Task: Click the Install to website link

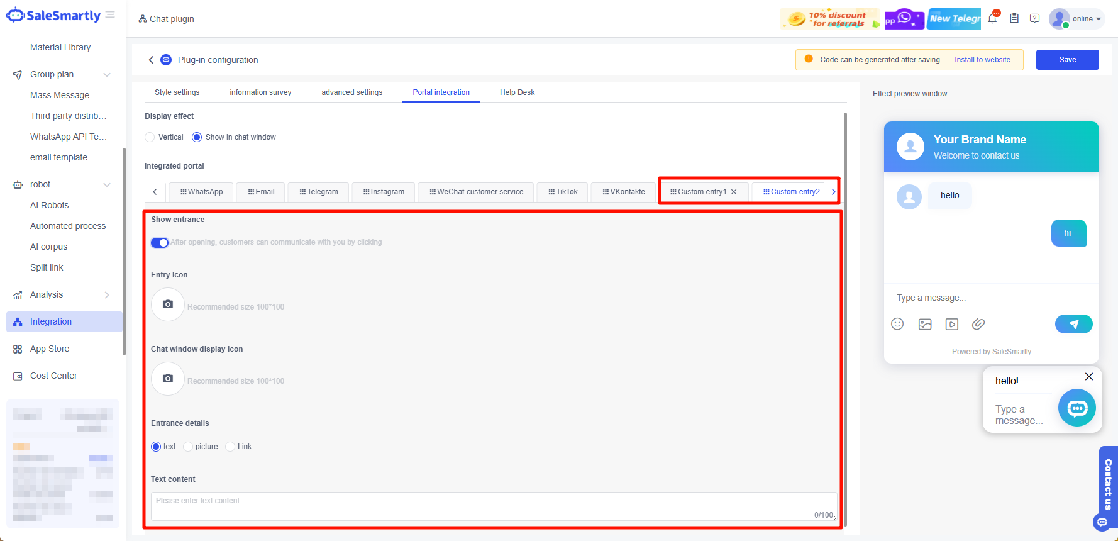Action: coord(982,60)
